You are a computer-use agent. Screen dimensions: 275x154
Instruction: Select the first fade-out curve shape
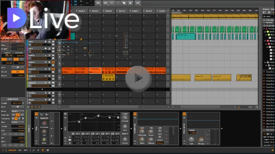[16, 59]
